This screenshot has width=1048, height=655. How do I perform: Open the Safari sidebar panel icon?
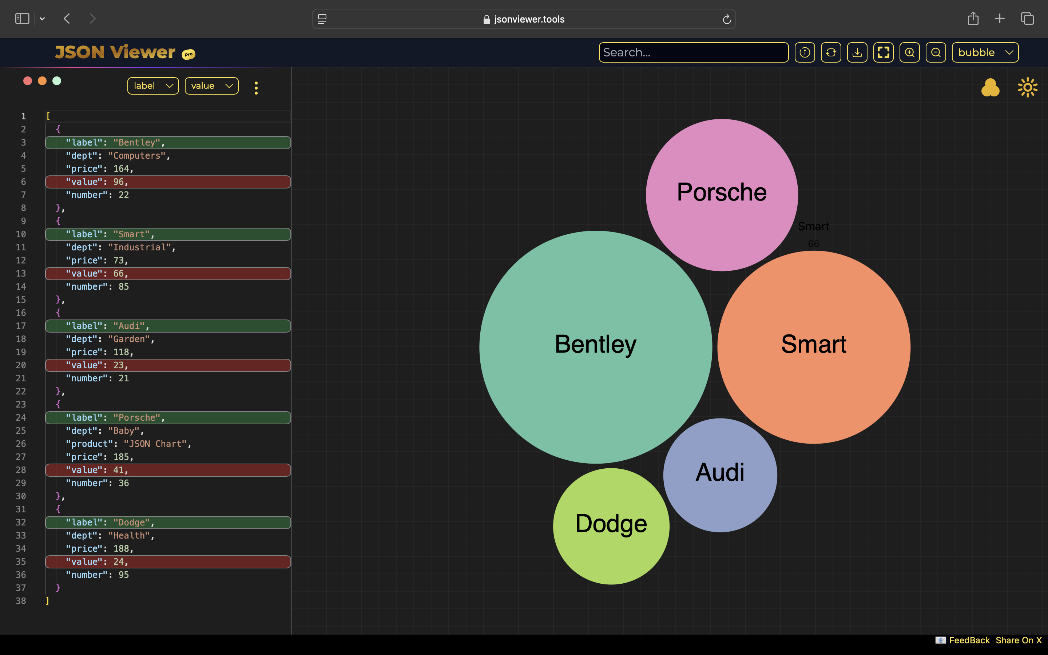(22, 19)
